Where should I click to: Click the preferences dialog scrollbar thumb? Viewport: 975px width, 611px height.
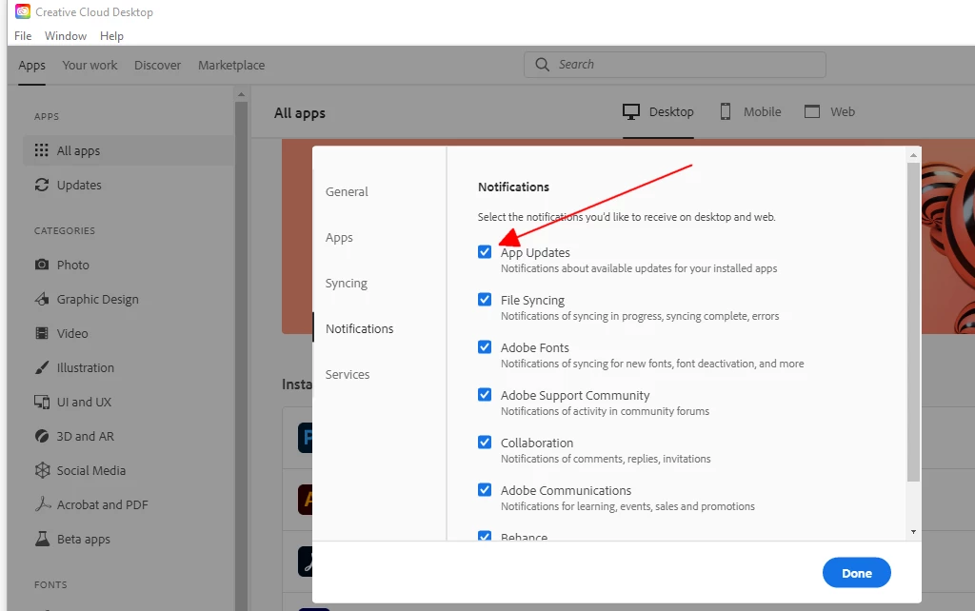click(913, 322)
